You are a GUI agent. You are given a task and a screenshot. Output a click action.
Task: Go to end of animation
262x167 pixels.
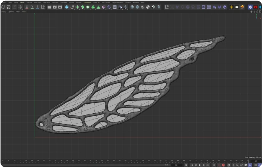click(x=214, y=165)
